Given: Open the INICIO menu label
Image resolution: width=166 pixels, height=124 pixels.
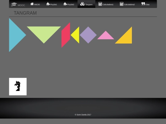Looking at the screenshot, I should click(x=37, y=5).
